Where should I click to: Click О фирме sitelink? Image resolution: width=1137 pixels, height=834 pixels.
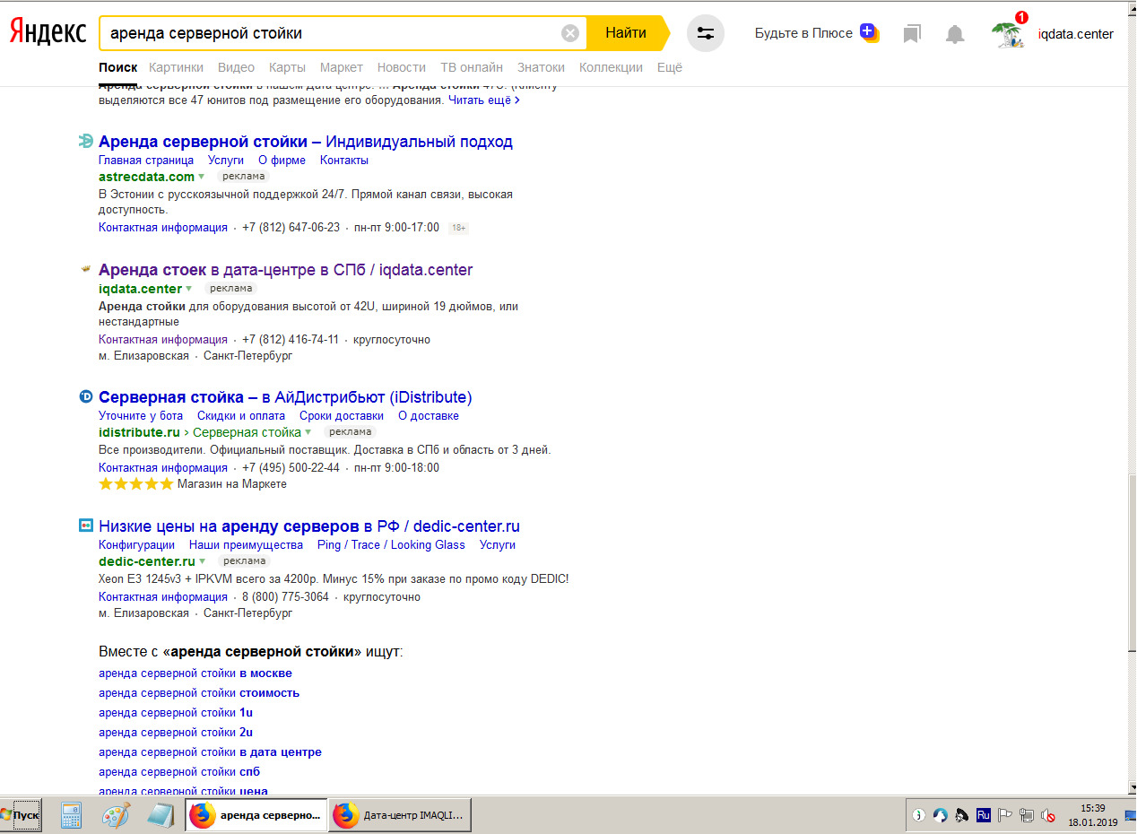[282, 161]
